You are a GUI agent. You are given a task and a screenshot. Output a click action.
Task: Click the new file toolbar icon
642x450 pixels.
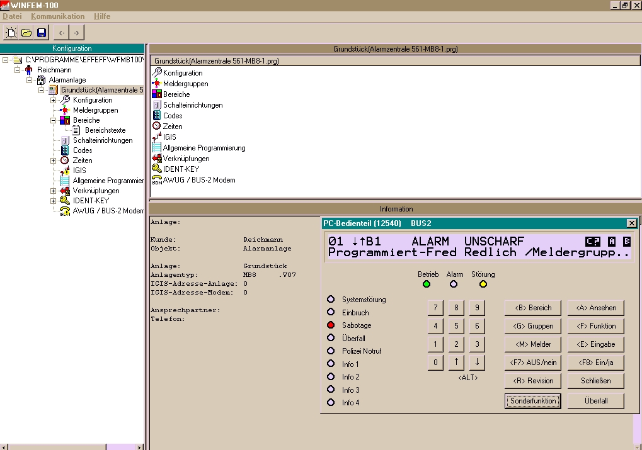(x=11, y=33)
